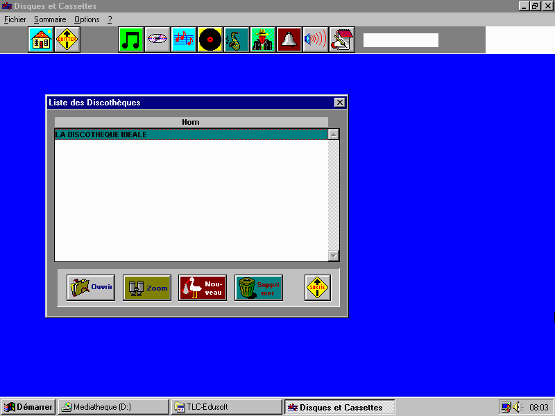Click the man with hat icon

click(263, 40)
